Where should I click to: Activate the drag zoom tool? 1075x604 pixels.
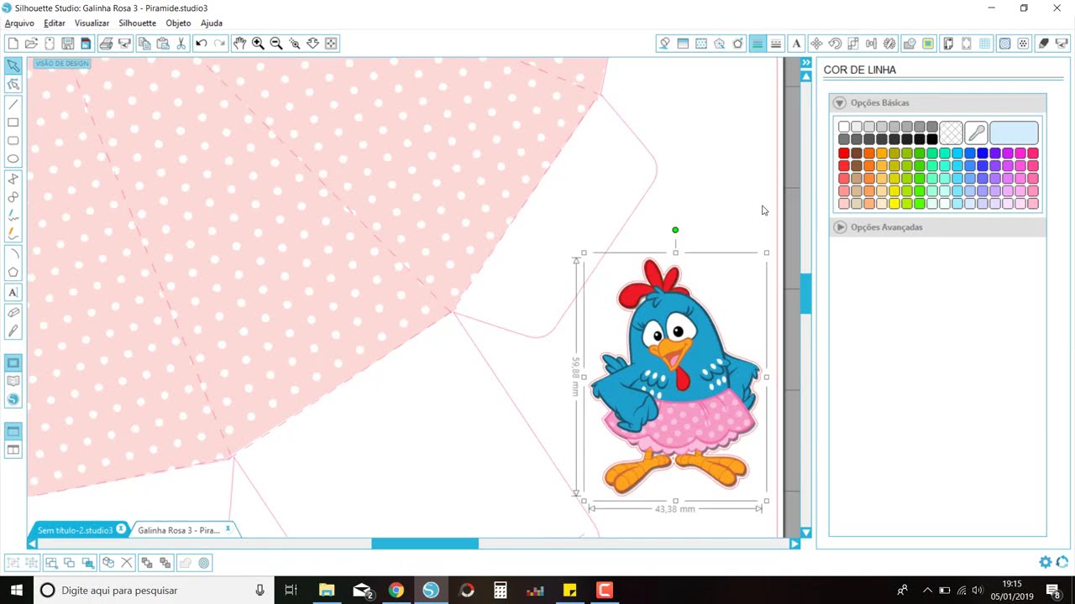[x=312, y=43]
